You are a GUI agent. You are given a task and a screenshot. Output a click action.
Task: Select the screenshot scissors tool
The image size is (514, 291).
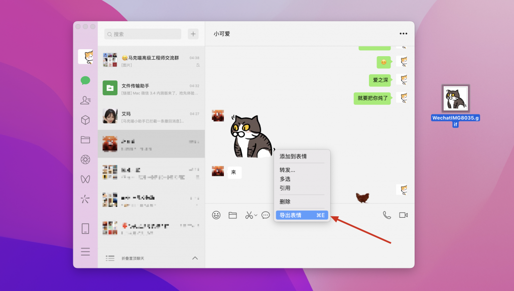pos(248,215)
